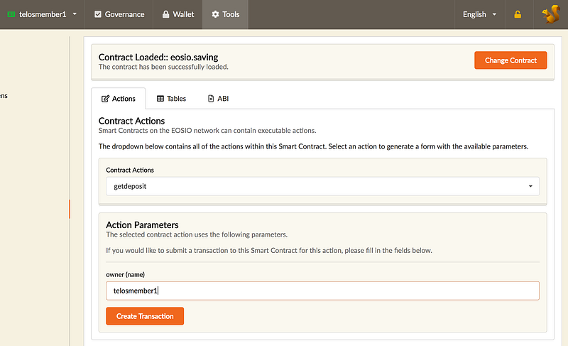Image resolution: width=568 pixels, height=346 pixels.
Task: Click the squirrel logo icon
Action: 551,14
